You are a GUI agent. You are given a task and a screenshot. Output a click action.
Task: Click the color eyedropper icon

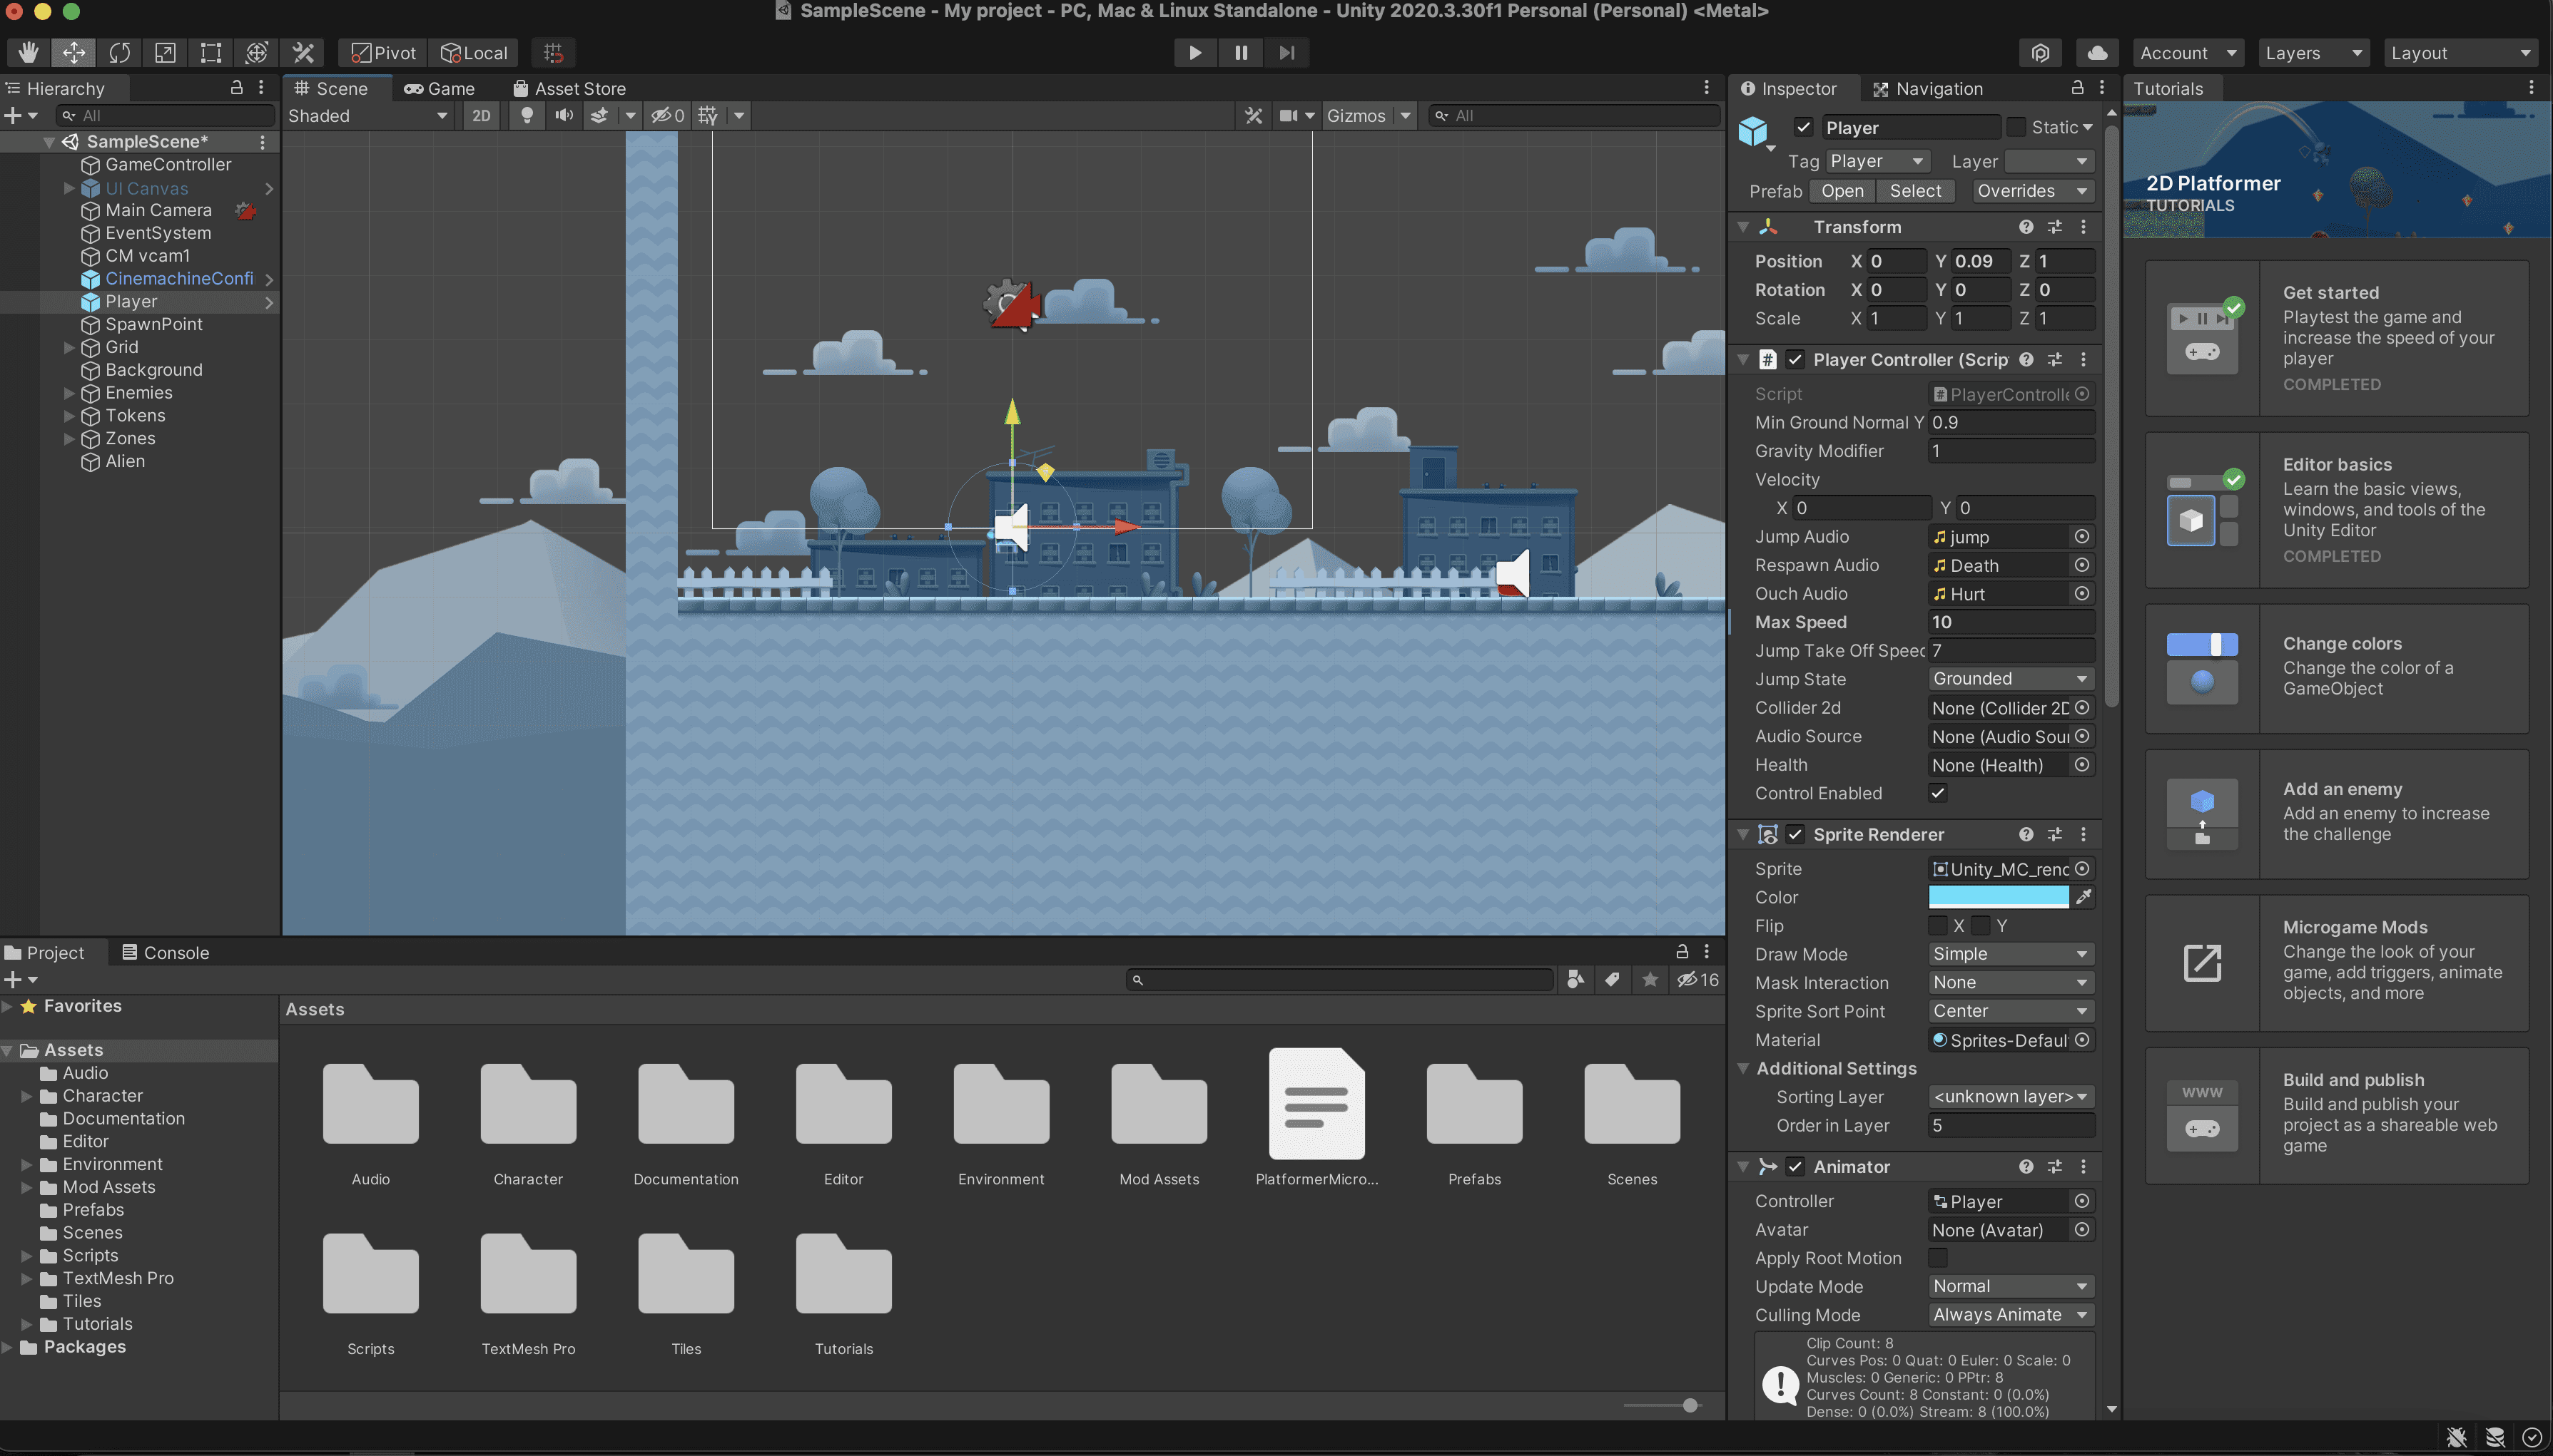click(x=2083, y=897)
